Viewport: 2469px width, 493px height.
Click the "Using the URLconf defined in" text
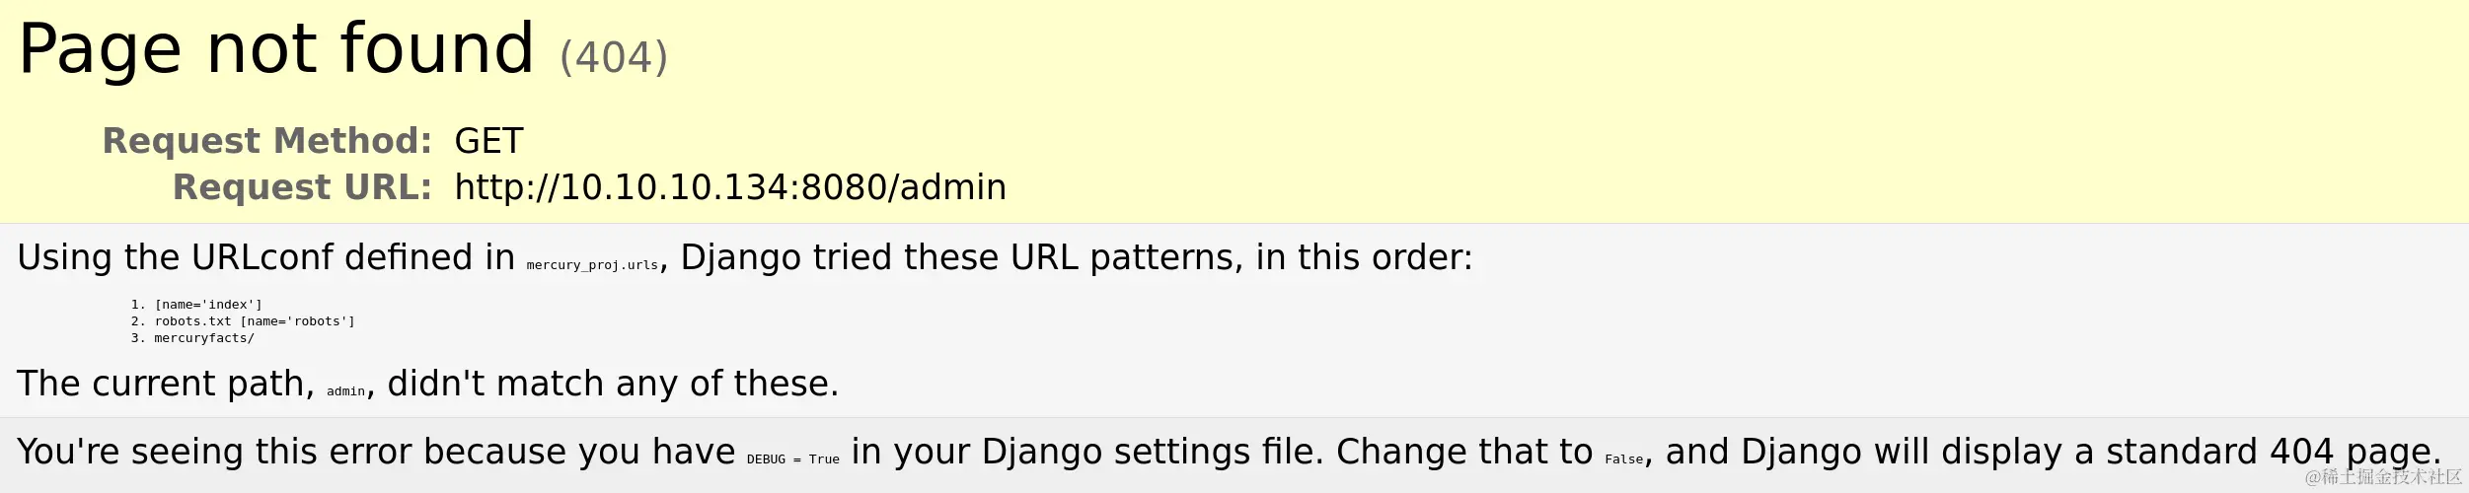point(265,257)
